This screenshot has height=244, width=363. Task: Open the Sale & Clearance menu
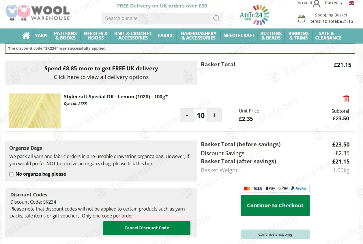(x=328, y=35)
